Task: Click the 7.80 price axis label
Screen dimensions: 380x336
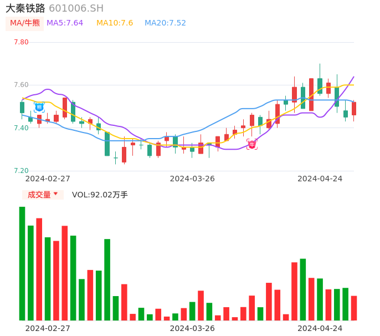Action: pyautogui.click(x=21, y=42)
